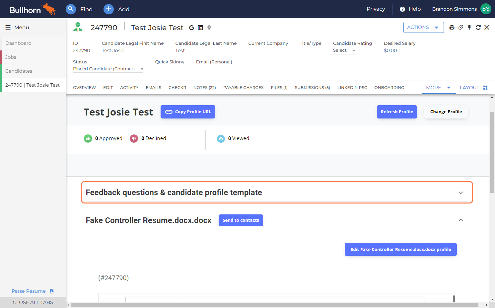Open the NOTES (22) tab
The image size is (495, 308).
point(205,88)
